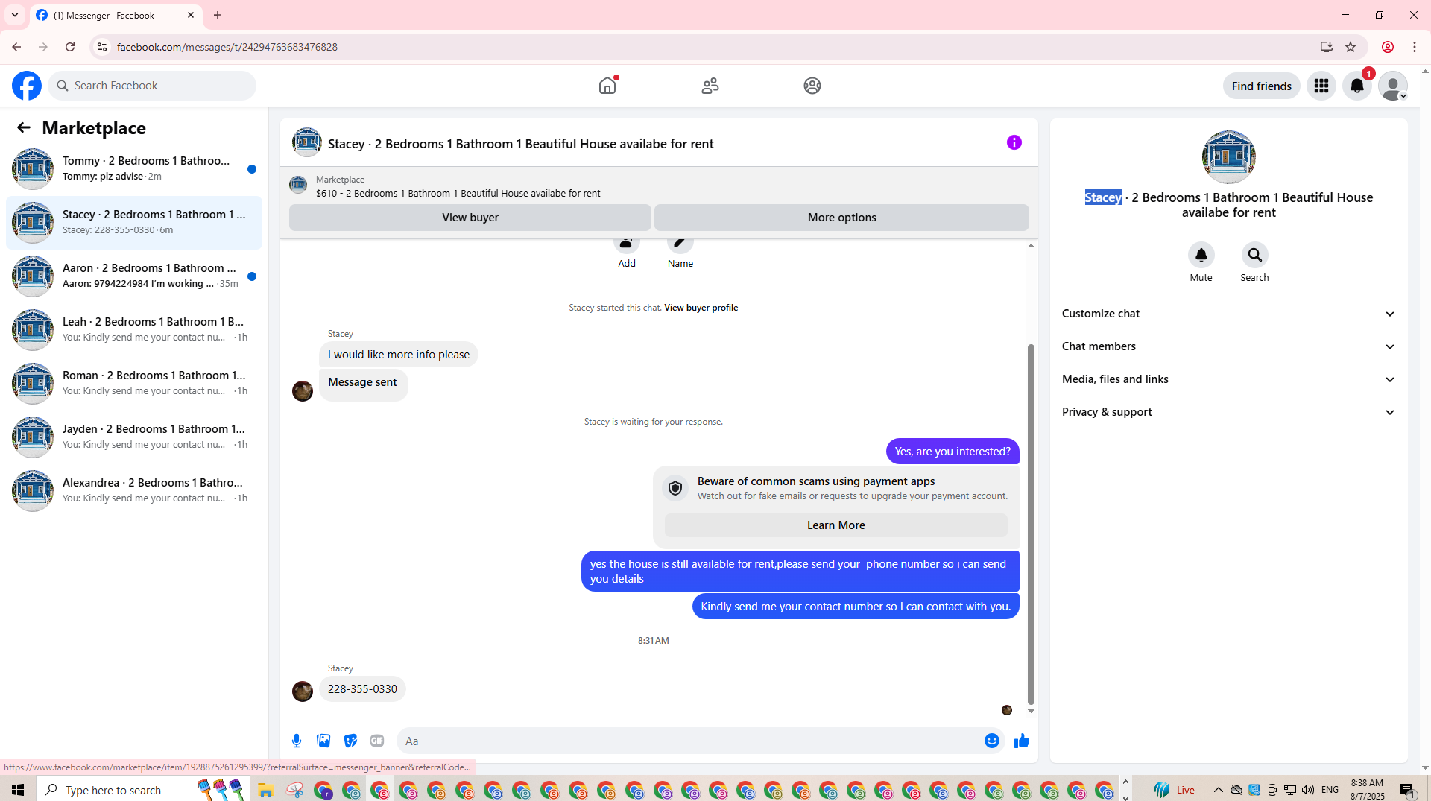The width and height of the screenshot is (1431, 801).
Task: Open Chrome three-dot menu
Action: 1415,47
